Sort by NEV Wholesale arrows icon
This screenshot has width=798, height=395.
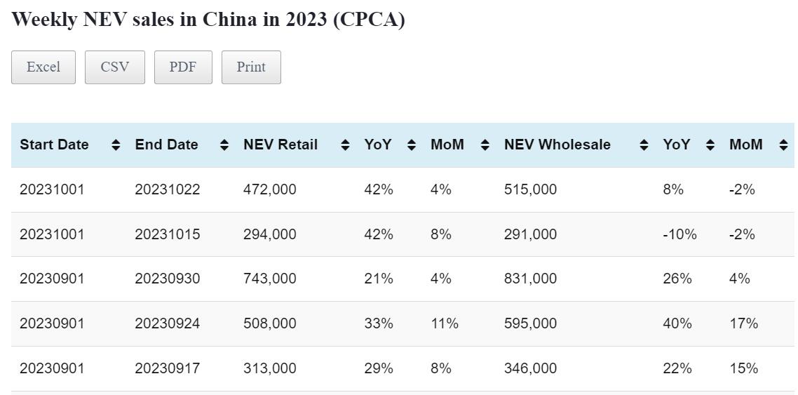[644, 145]
